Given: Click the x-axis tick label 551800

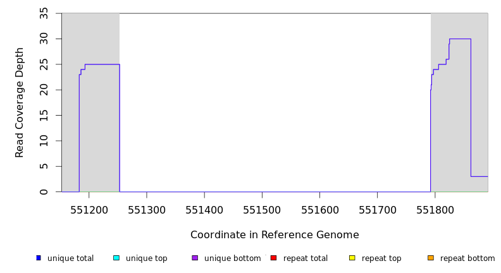Looking at the screenshot, I should tap(435, 208).
